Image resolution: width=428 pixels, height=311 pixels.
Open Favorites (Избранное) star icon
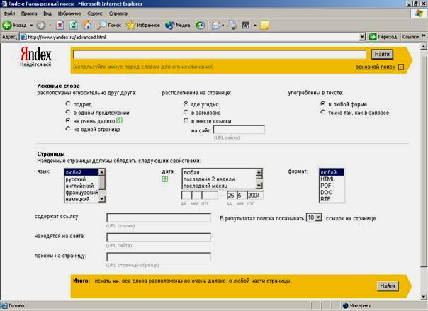coord(131,25)
